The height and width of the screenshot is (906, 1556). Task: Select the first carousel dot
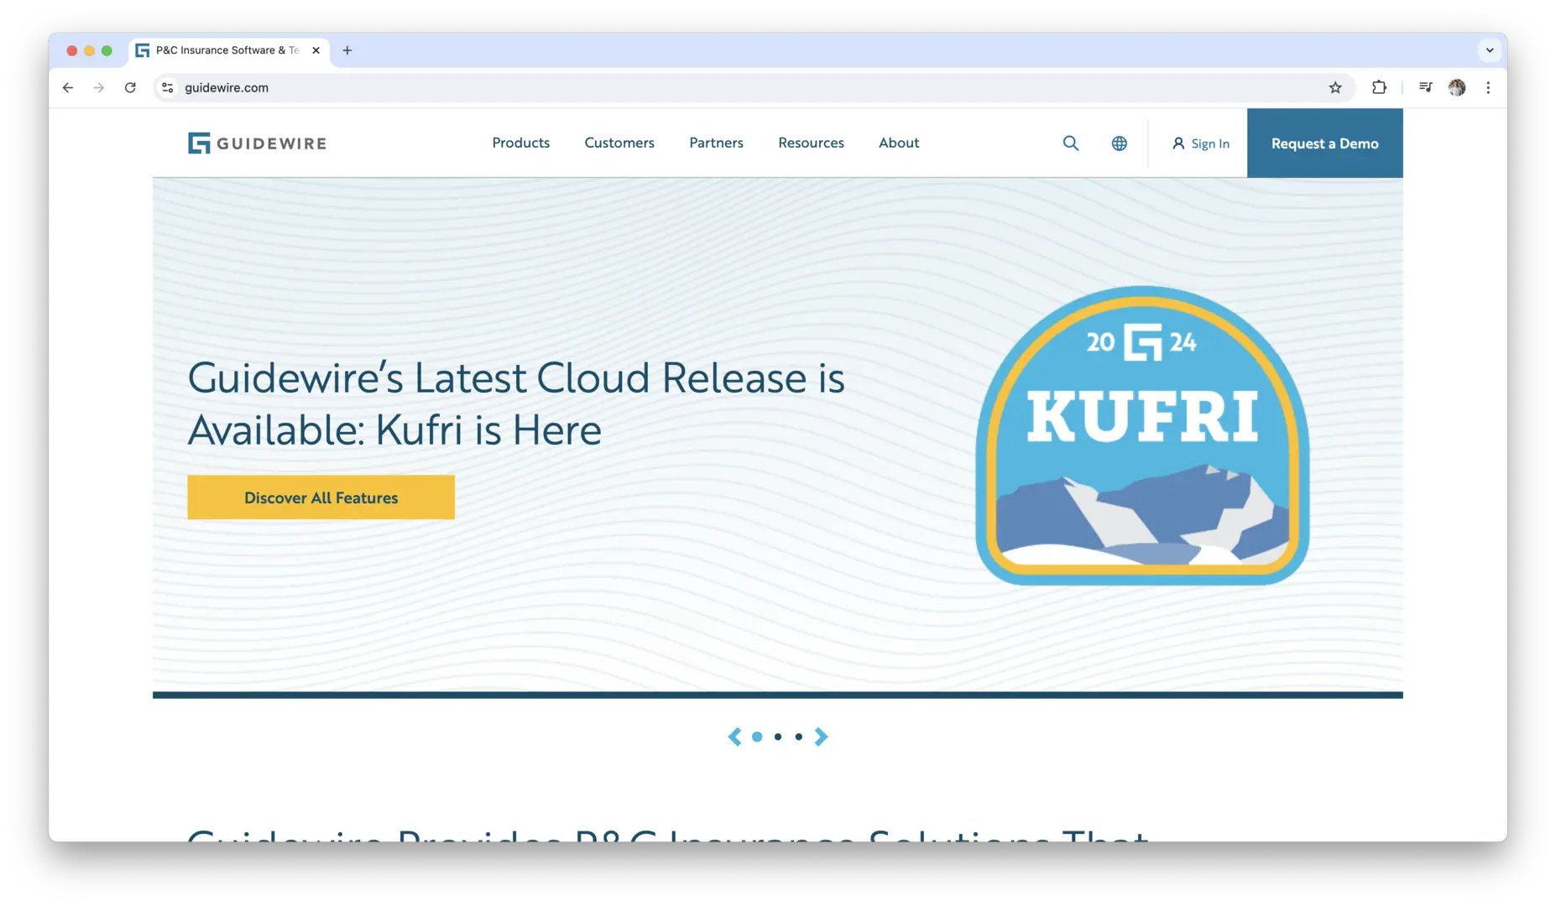tap(757, 737)
